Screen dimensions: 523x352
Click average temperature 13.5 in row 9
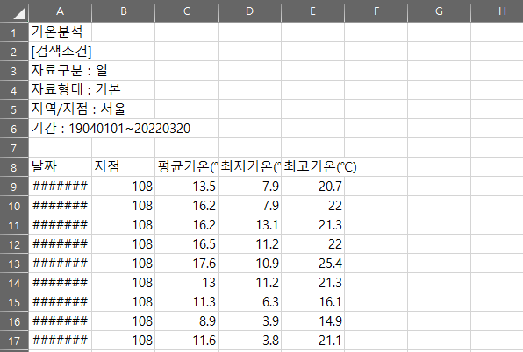[186, 187]
